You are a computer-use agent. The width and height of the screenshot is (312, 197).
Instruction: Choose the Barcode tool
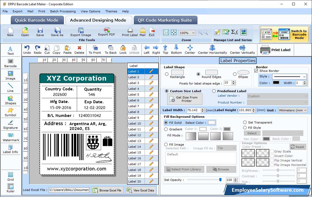tap(10, 63)
